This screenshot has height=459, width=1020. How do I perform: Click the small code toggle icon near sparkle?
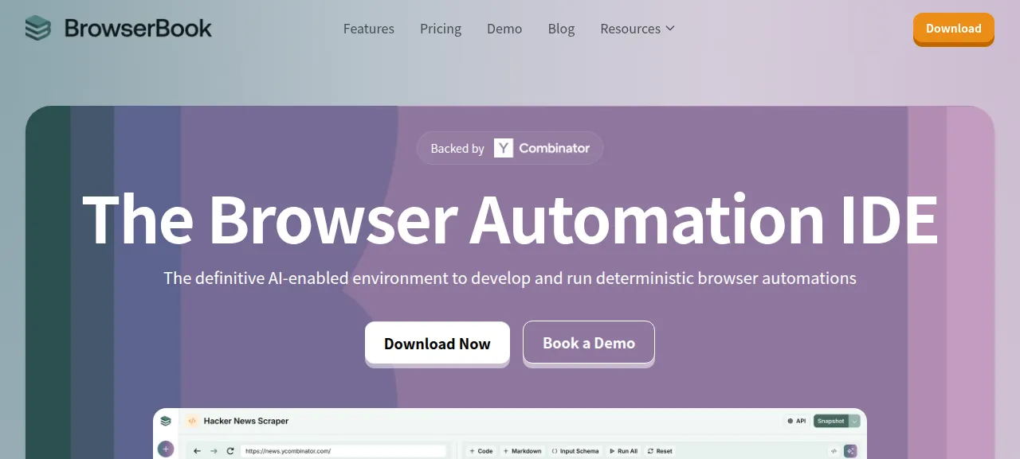[x=834, y=451]
